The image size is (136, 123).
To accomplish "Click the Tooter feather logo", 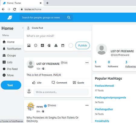I will 10,17.
